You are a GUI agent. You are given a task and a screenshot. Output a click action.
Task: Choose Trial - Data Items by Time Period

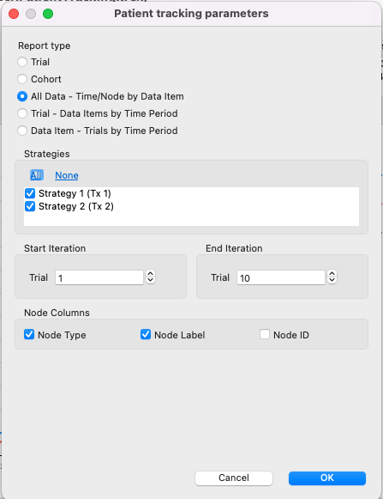22,113
